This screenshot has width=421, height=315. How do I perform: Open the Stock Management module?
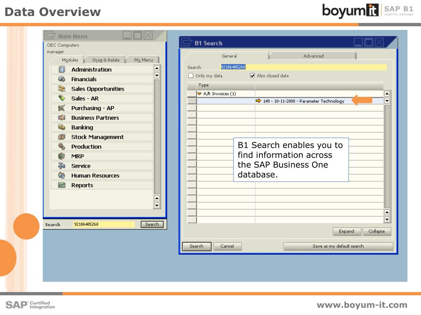pyautogui.click(x=102, y=137)
